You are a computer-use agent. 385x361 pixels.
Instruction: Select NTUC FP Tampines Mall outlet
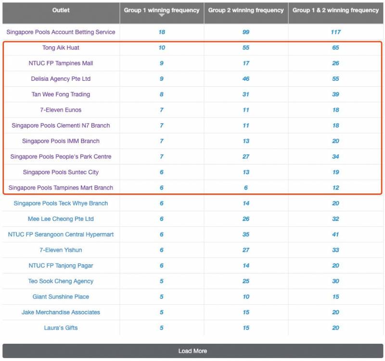click(61, 64)
